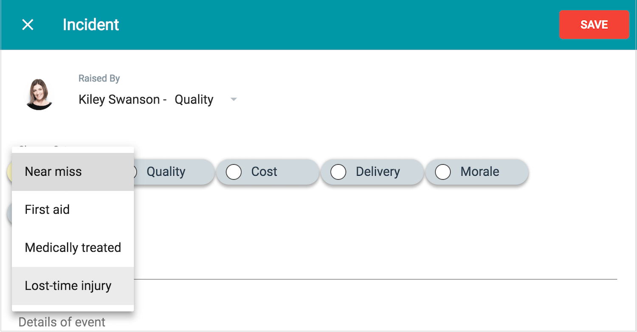Expand the Raised By dropdown arrow
The image size is (637, 332).
233,99
